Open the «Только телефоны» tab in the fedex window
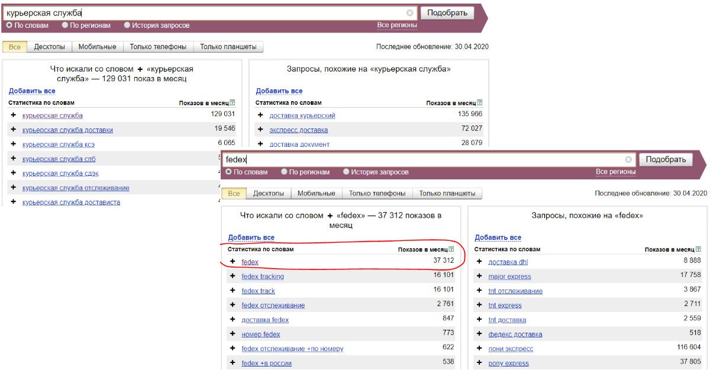The image size is (710, 373). pyautogui.click(x=377, y=194)
